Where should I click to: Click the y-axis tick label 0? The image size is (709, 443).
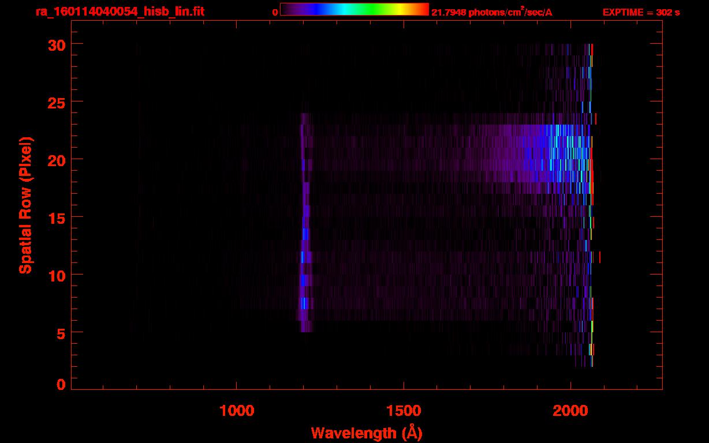61,385
